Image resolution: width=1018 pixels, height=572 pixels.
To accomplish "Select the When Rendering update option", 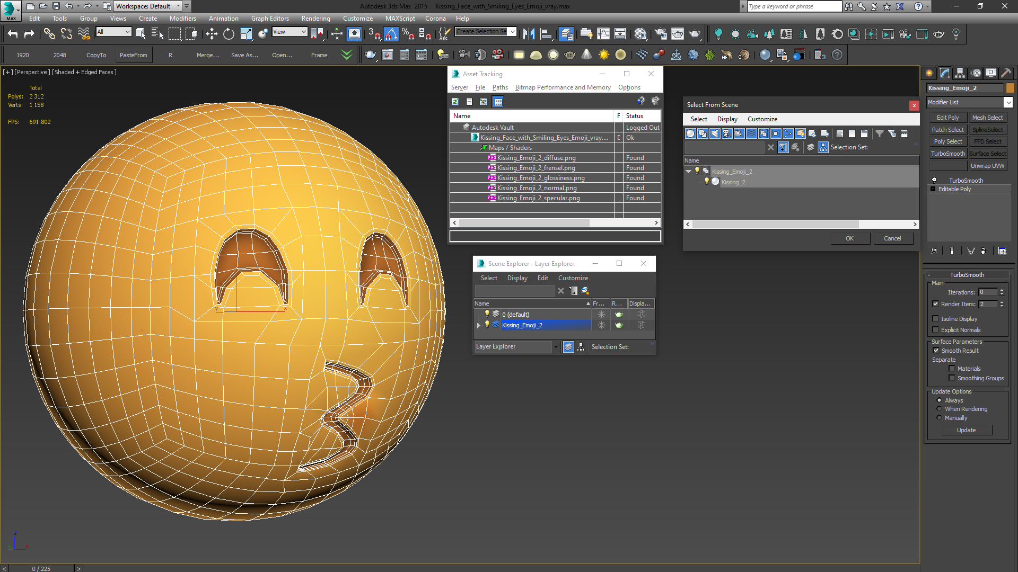I will click(939, 409).
